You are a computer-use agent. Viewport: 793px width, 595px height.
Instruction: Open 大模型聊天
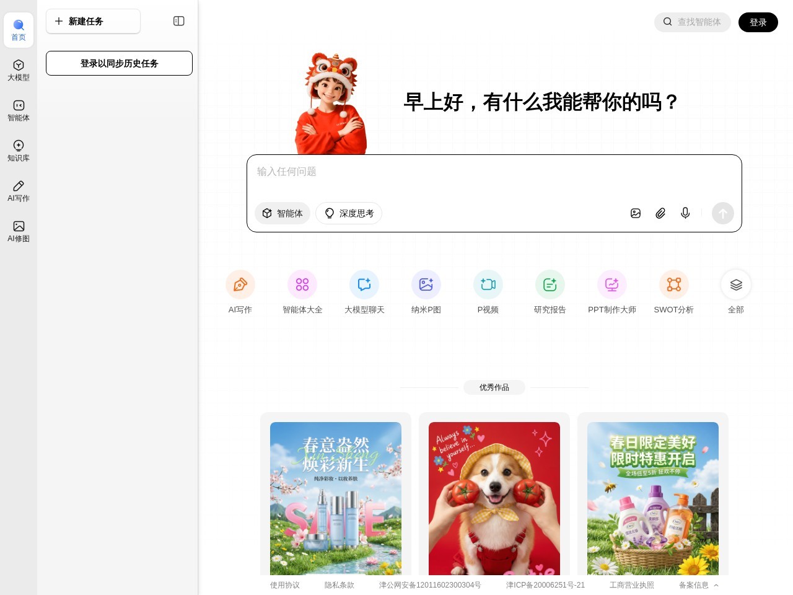point(364,292)
